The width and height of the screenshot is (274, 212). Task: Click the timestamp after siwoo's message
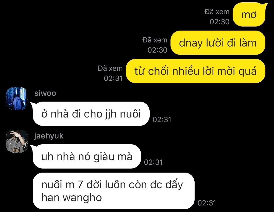tap(162, 120)
